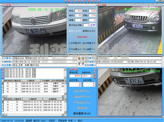Click the top-right exit signal lamp icon

[83, 58]
